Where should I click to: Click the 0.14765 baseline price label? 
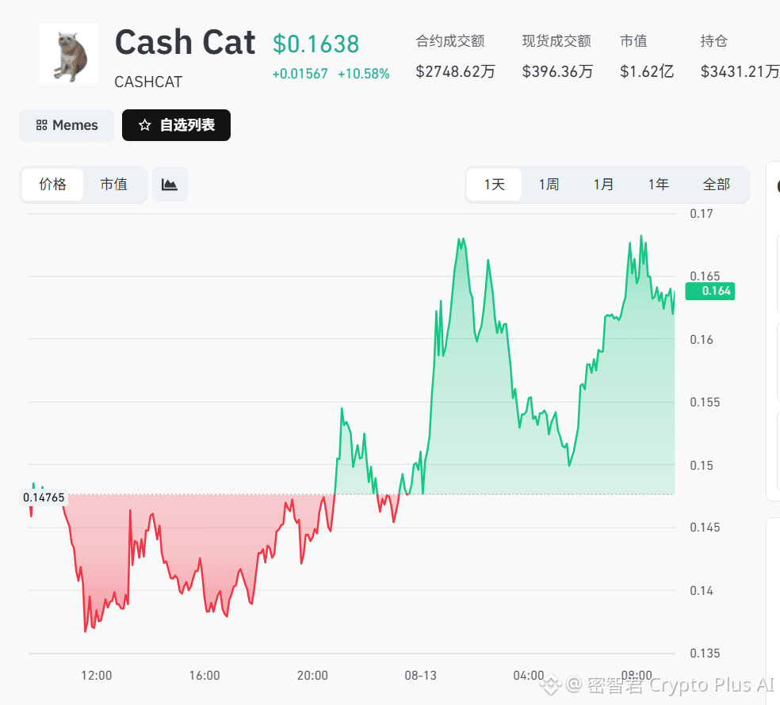pyautogui.click(x=44, y=497)
